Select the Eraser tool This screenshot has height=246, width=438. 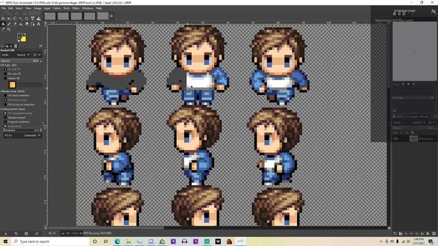pos(15,24)
